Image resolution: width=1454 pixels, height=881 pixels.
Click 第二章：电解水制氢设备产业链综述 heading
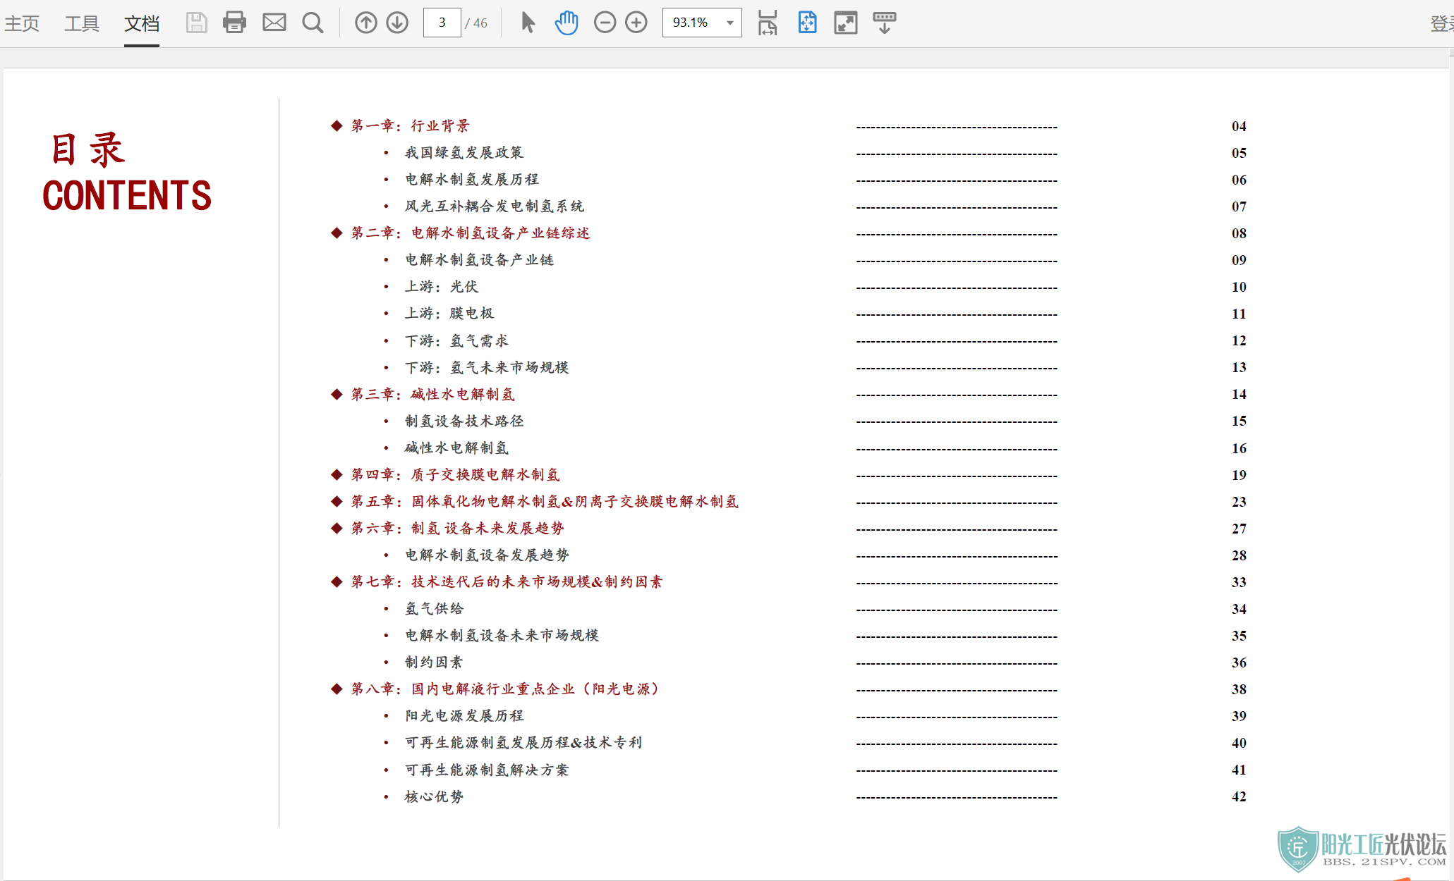(x=470, y=233)
